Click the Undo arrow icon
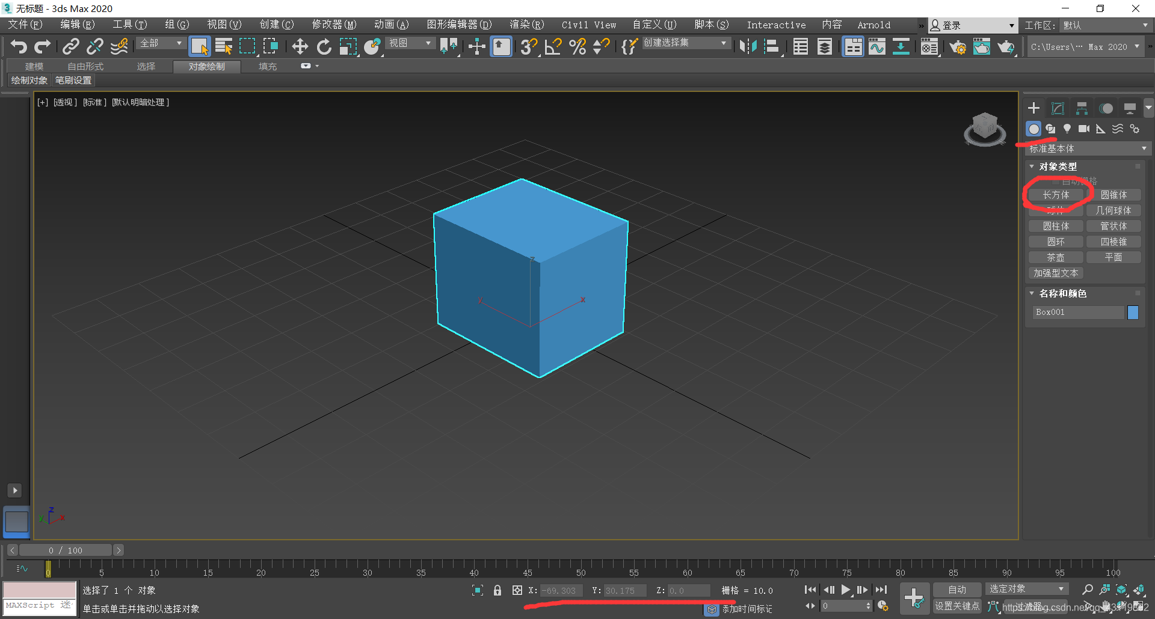Viewport: 1155px width, 619px height. 18,46
